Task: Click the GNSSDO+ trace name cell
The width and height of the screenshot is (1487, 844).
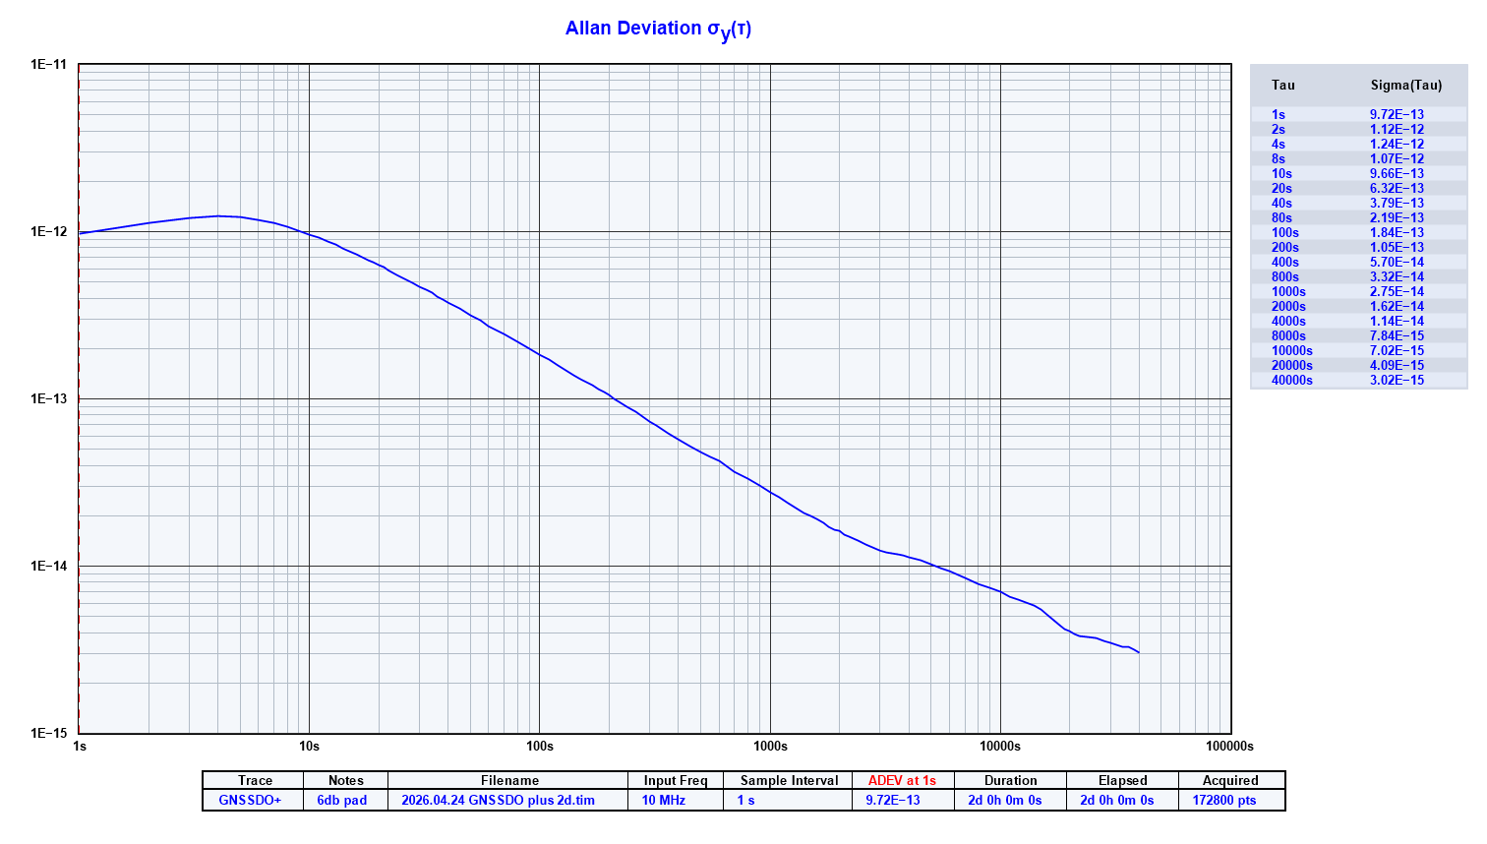Action: pos(250,800)
